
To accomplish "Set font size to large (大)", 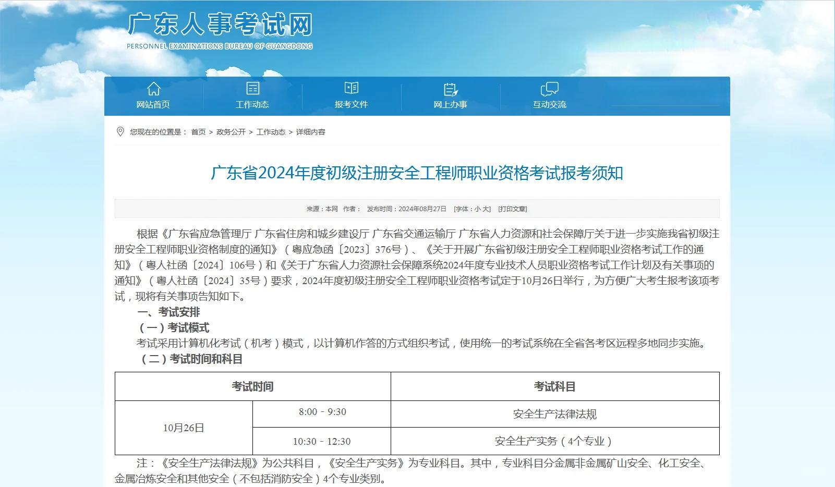I will [x=486, y=209].
